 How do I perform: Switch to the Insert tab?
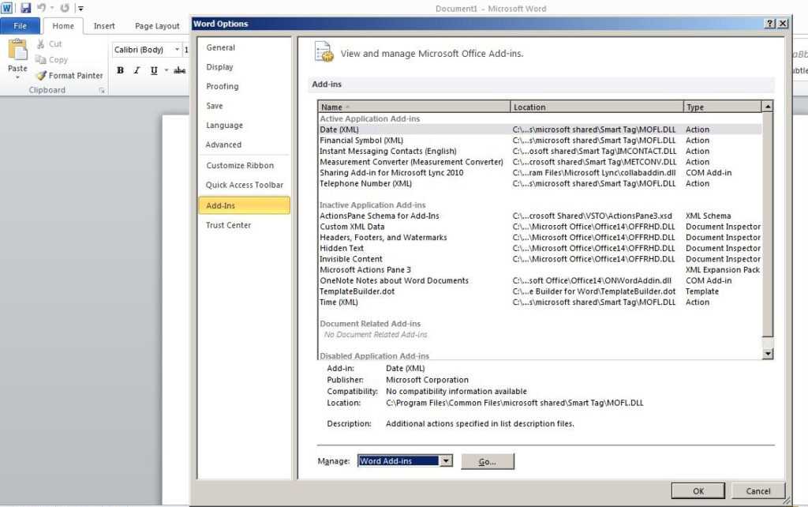105,25
